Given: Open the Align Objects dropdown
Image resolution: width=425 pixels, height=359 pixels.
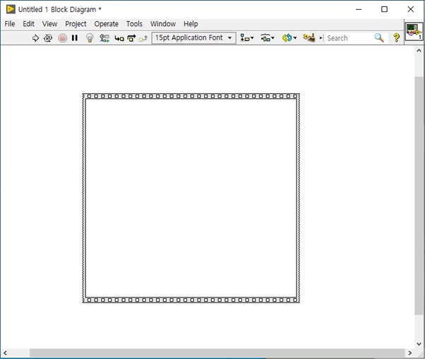Looking at the screenshot, I should coord(247,38).
